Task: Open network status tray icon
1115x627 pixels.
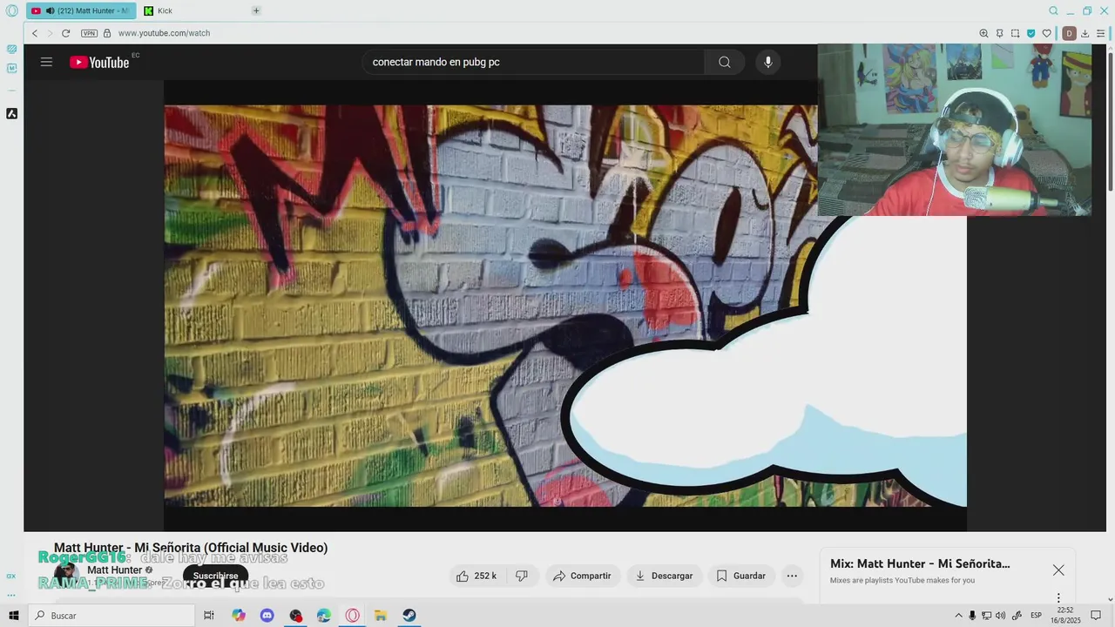Action: click(986, 616)
